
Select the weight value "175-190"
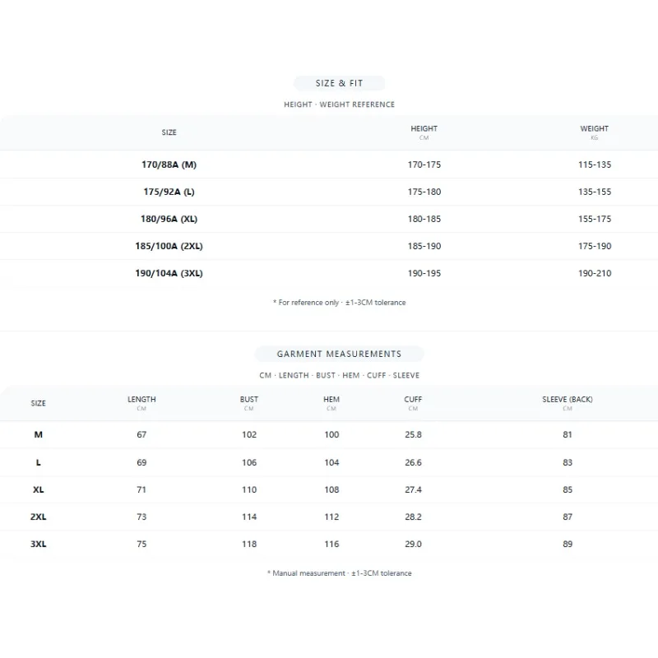595,246
